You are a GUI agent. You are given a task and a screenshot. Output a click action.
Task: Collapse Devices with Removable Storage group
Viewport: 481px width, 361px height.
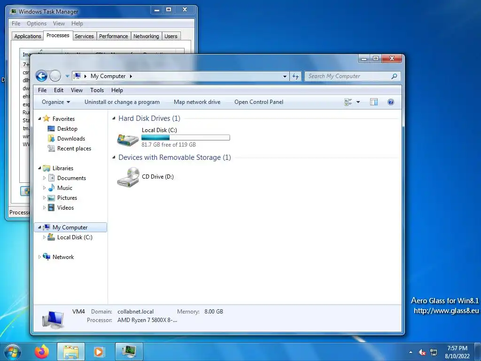pos(114,157)
